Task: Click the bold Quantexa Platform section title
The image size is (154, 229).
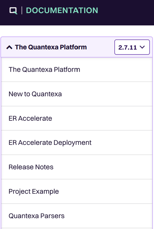Action: 51,47
